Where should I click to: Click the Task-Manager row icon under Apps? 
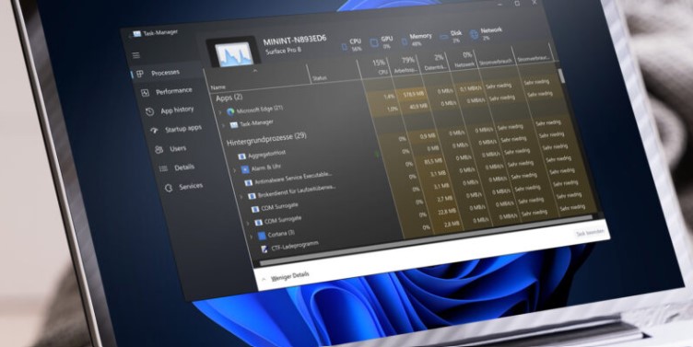click(x=234, y=125)
